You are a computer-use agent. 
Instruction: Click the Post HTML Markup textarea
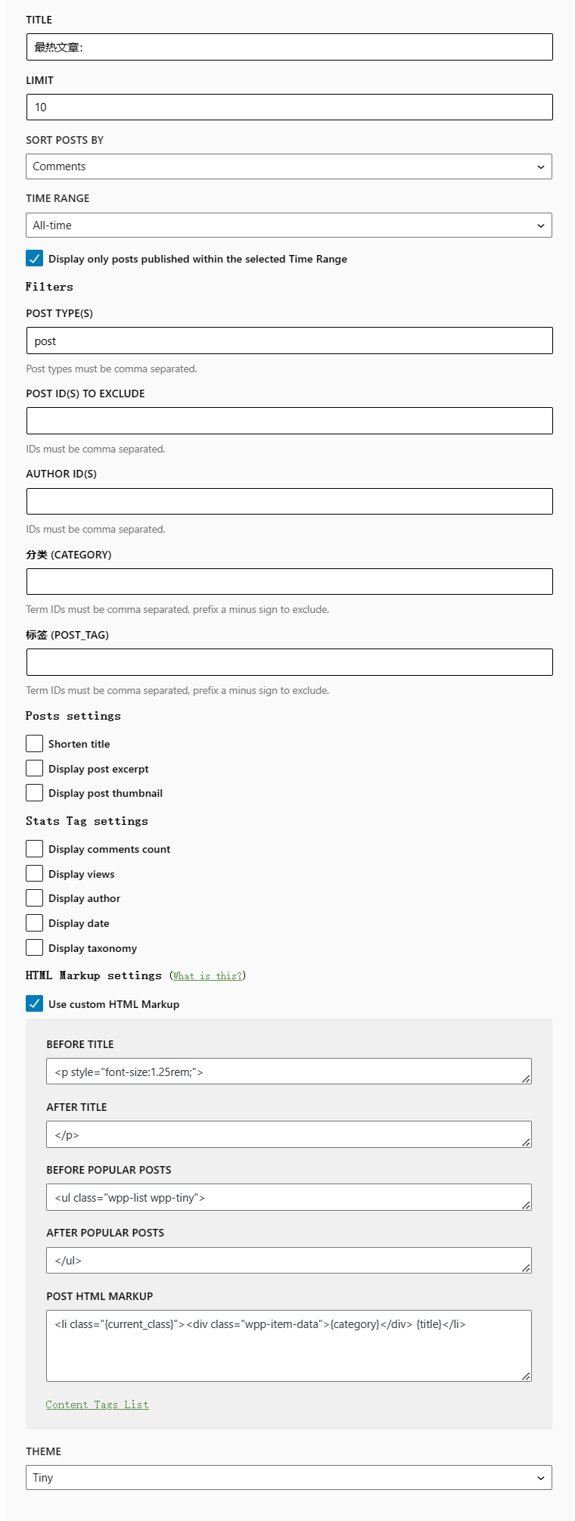coord(288,1345)
